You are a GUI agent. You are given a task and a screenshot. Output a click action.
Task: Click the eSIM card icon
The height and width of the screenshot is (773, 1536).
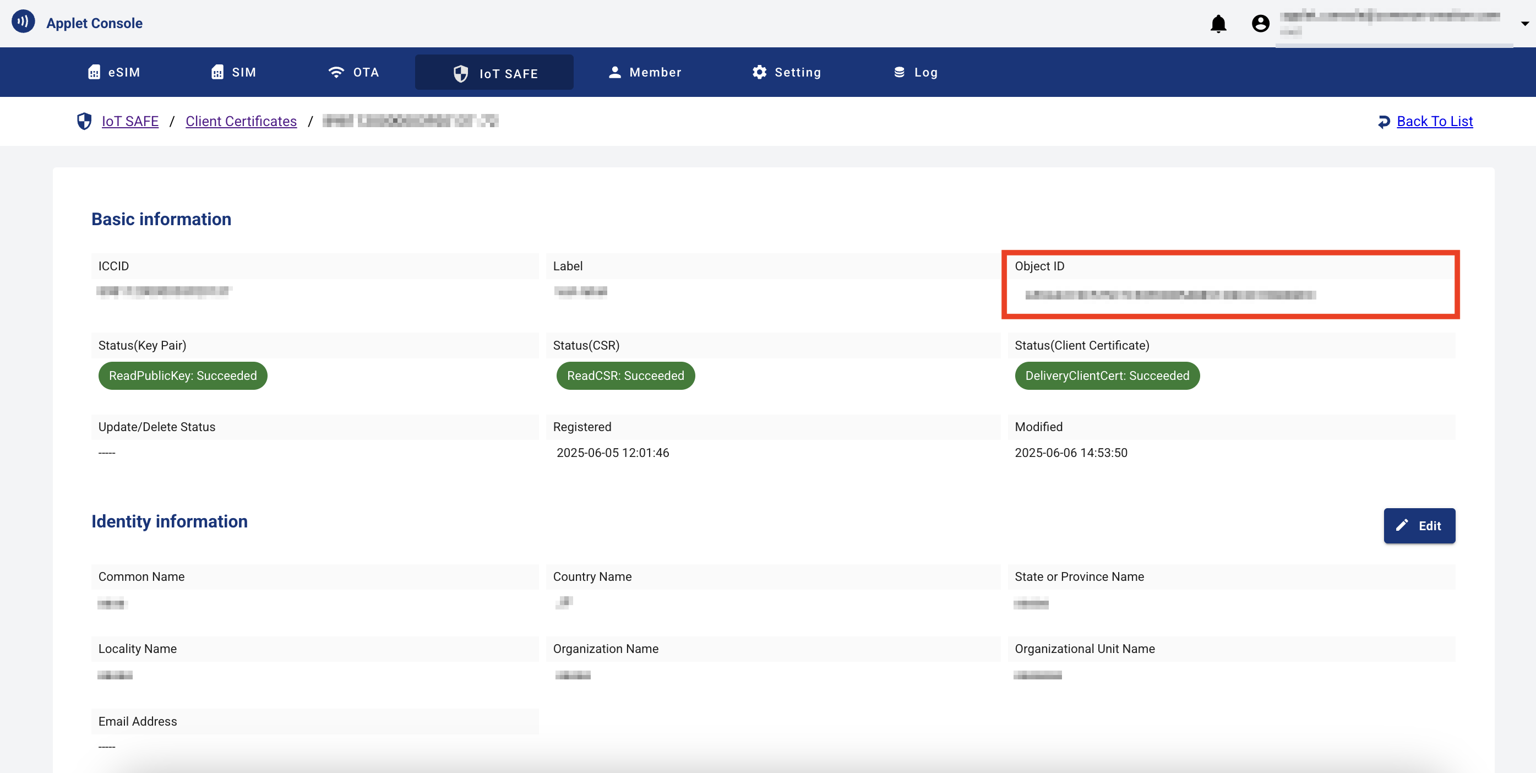(x=94, y=72)
